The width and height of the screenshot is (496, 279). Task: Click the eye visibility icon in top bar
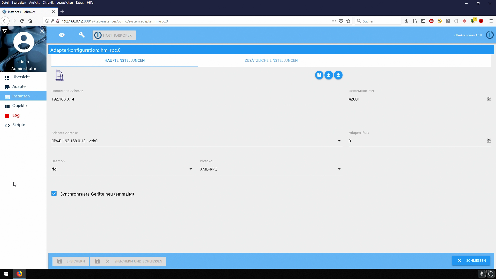pos(62,35)
